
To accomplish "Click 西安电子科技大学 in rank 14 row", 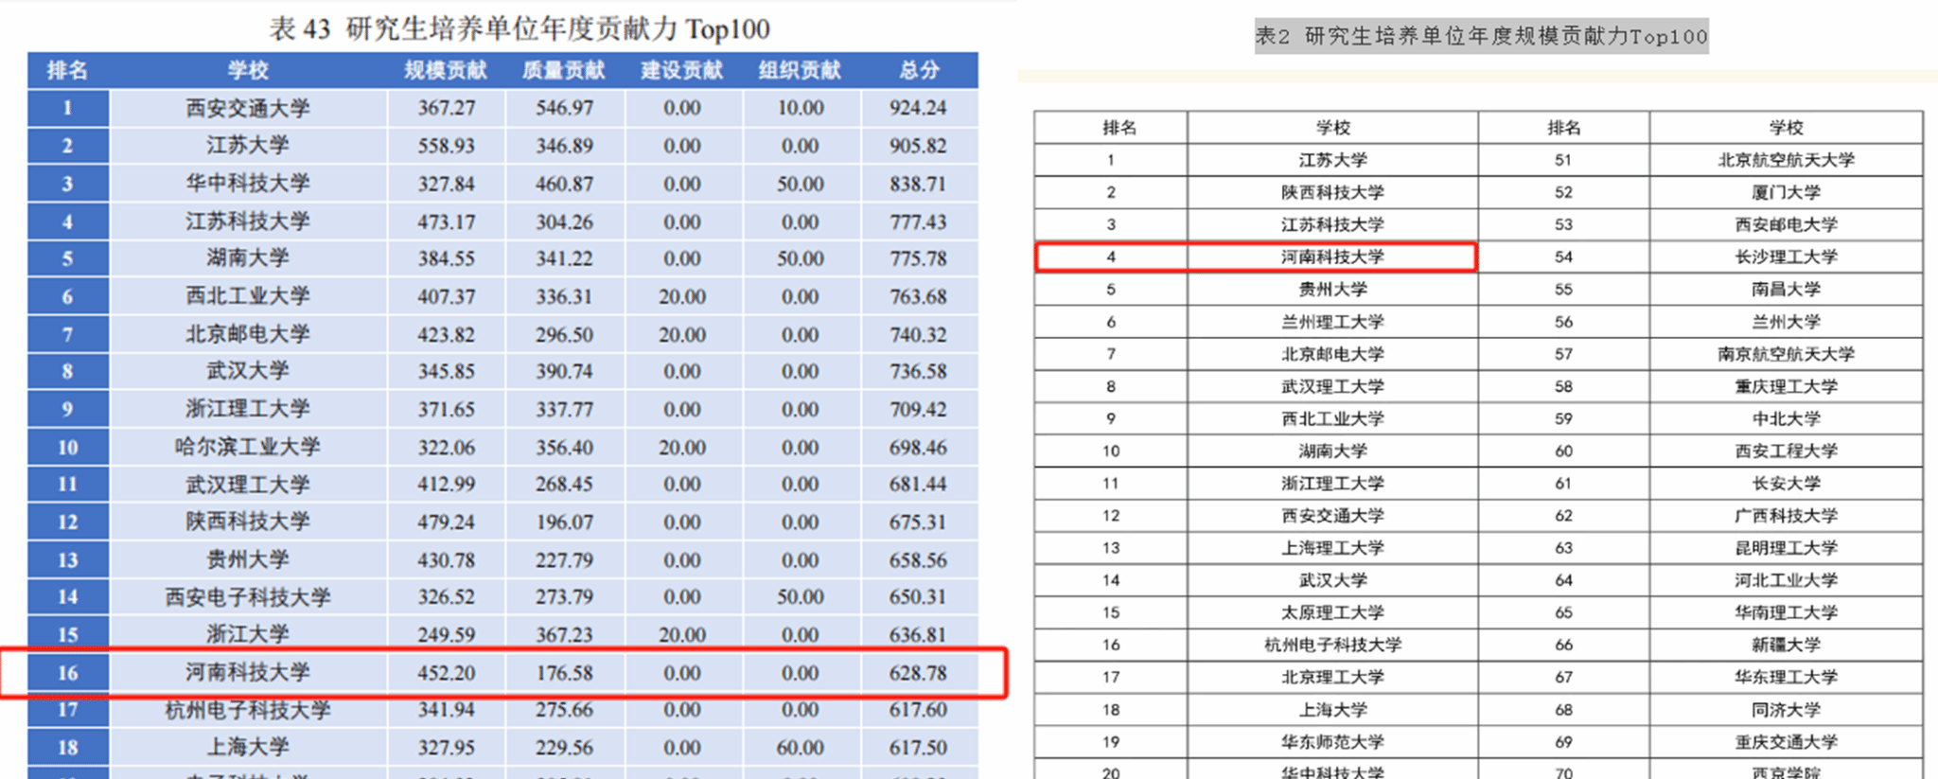I will (248, 597).
